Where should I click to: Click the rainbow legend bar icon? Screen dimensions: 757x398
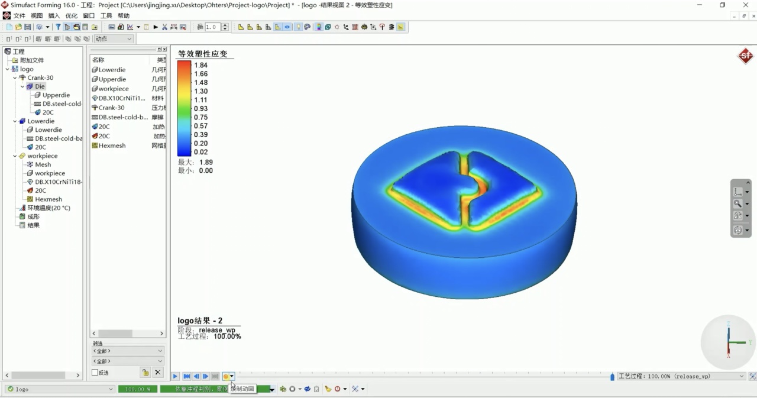319,27
